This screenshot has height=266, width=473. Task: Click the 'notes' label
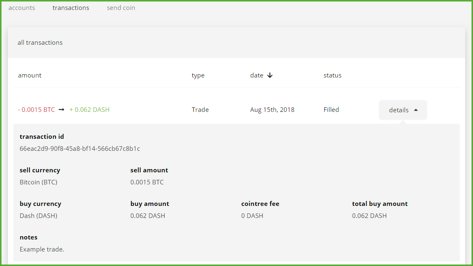click(x=28, y=237)
